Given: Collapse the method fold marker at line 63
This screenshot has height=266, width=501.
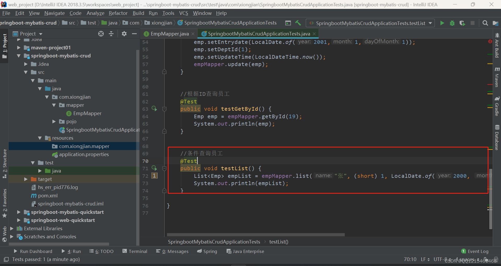Looking at the screenshot, I should 164,109.
